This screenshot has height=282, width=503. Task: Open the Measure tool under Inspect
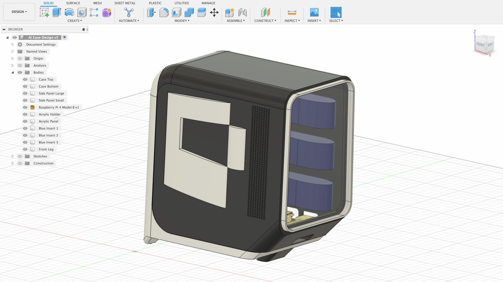[x=292, y=12]
